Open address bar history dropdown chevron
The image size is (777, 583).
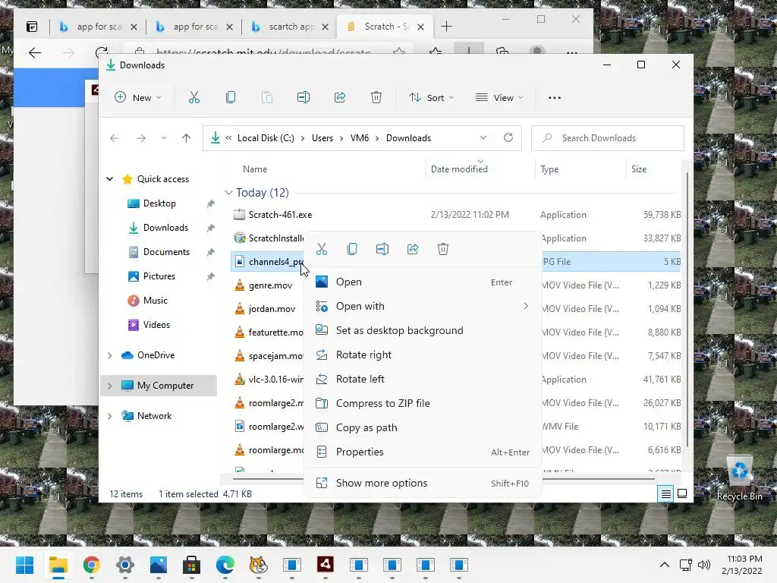coord(483,138)
